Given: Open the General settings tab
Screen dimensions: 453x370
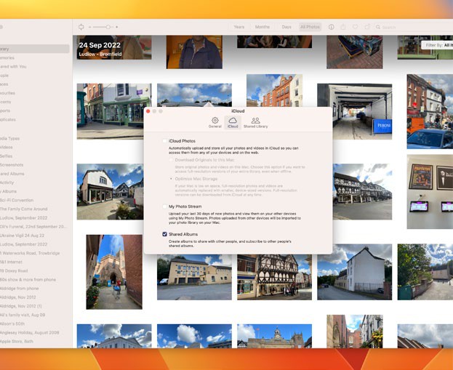Looking at the screenshot, I should click(x=215, y=122).
